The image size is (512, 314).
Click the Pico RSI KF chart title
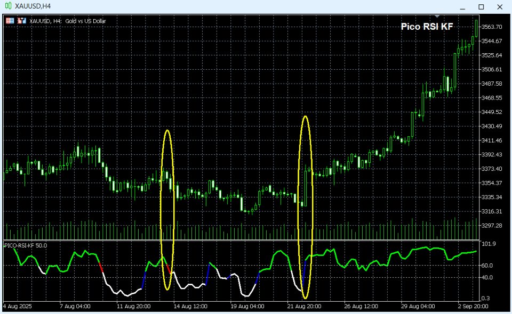point(427,25)
